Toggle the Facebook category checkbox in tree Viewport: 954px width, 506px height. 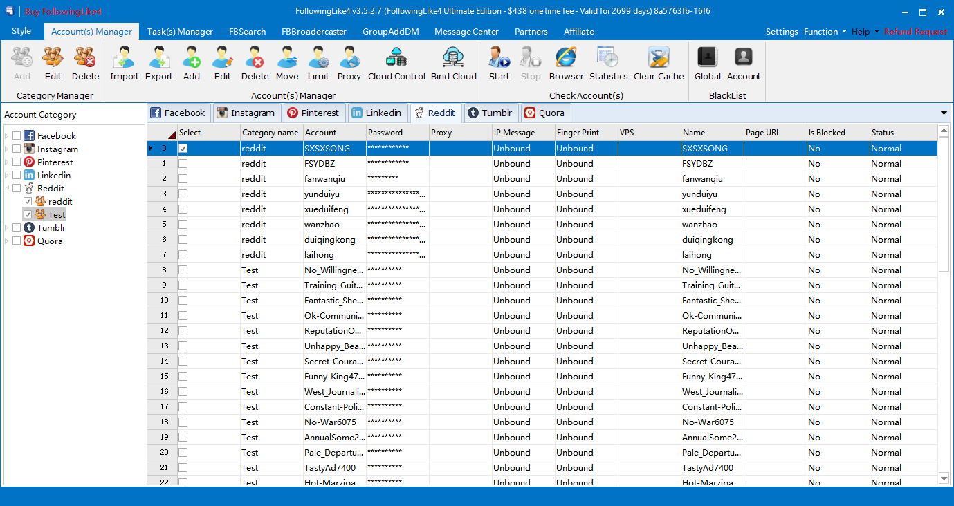(x=17, y=136)
